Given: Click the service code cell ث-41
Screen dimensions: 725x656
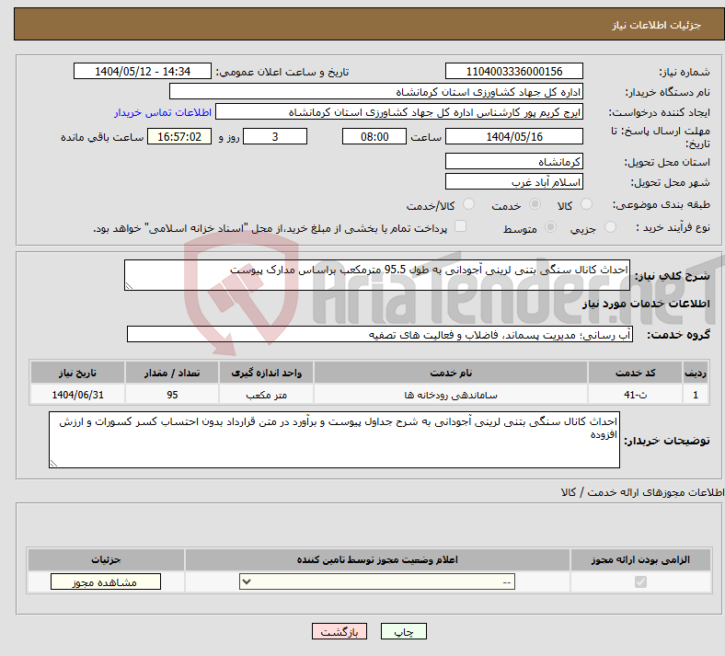Looking at the screenshot, I should (636, 395).
